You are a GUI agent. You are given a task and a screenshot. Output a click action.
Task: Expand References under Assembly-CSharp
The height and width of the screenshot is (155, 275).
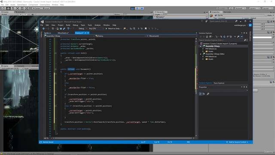point(203,49)
